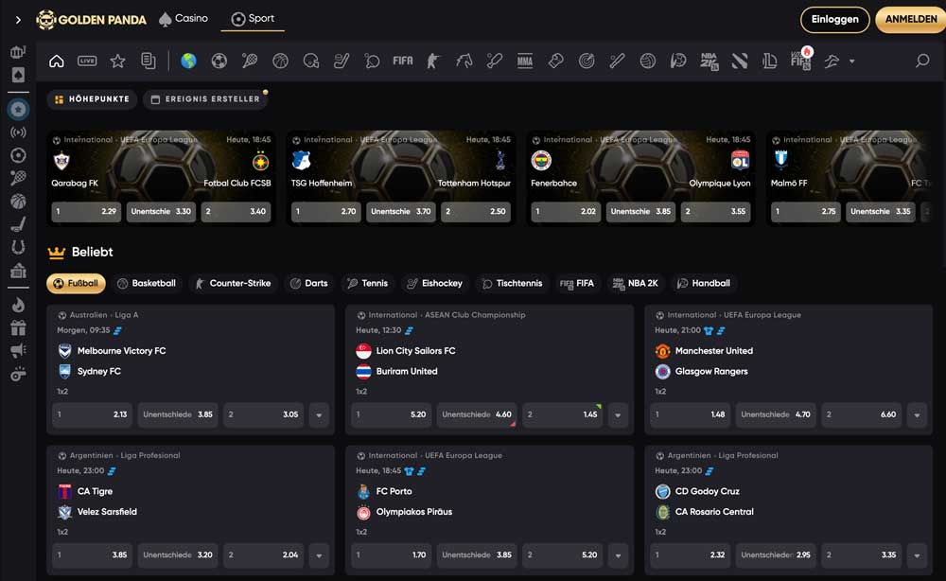Select the horse racing icon in toolbar
The height and width of the screenshot is (581, 946).
[x=464, y=61]
